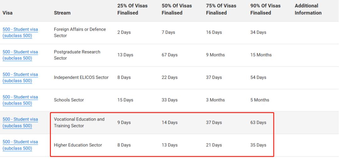Click the 75% Of Visas Finalised header
The image size is (339, 159).
(221, 9)
